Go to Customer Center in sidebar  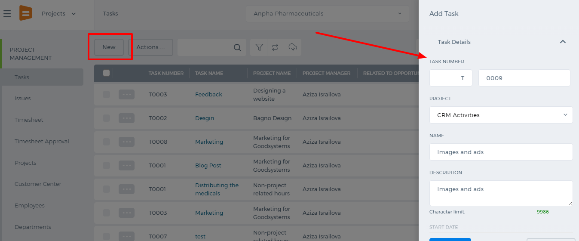38,184
